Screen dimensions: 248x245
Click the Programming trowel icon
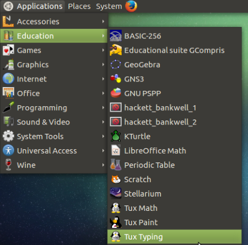[8, 107]
